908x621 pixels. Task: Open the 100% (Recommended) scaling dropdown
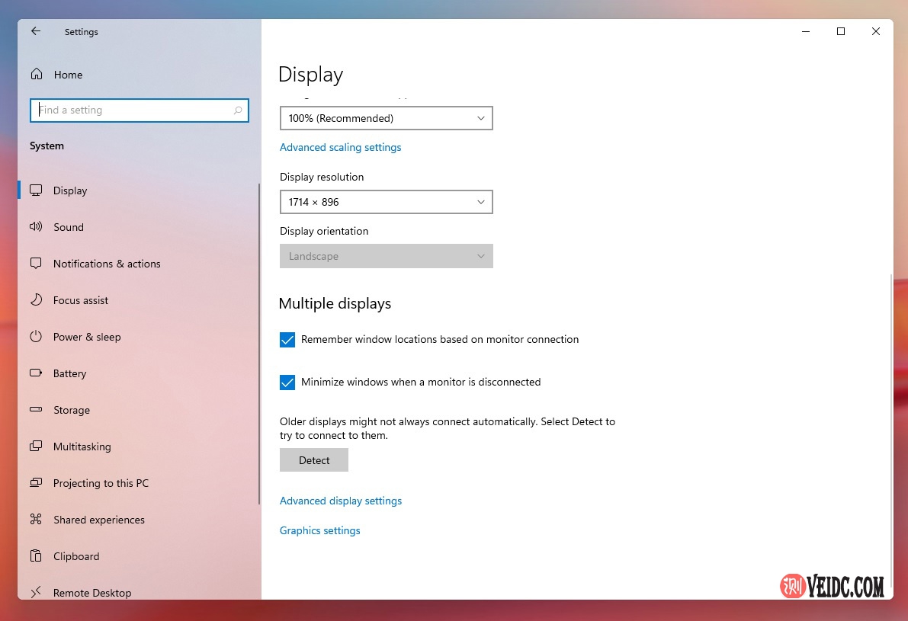386,118
